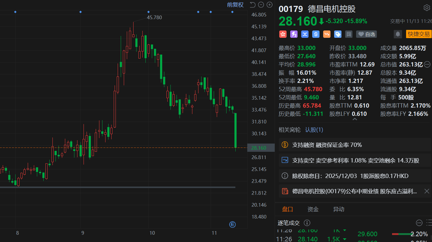432x242 pixels.
Task: Open the 认股(1) warrants link
Action: click(314, 130)
